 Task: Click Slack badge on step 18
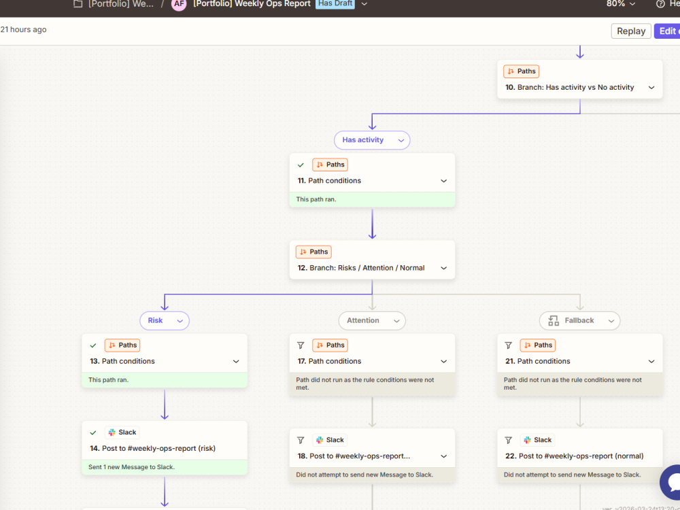(330, 440)
